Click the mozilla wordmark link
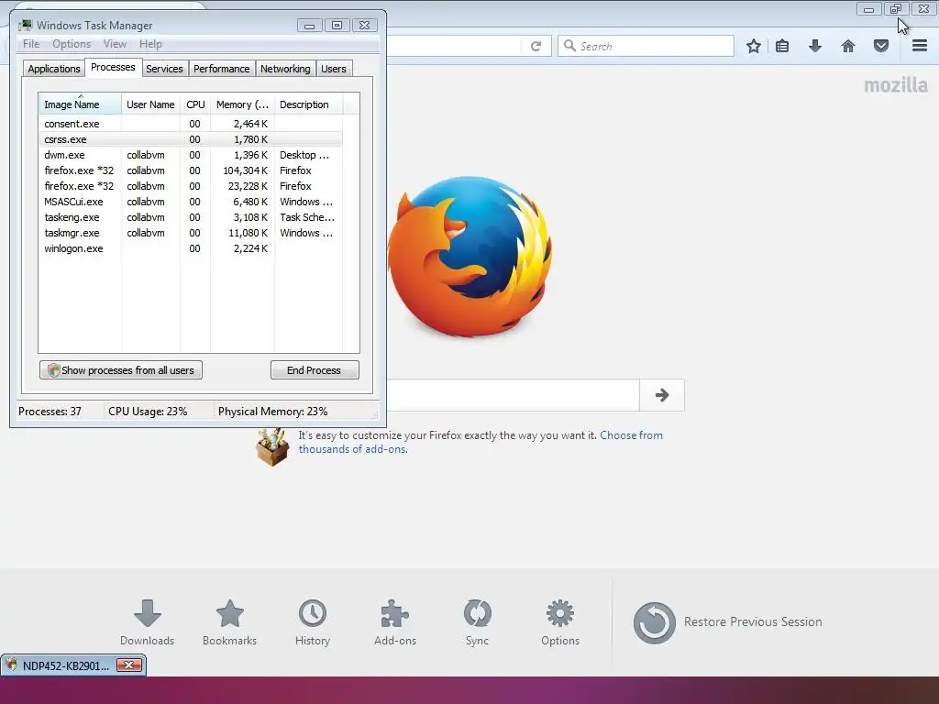Image resolution: width=939 pixels, height=704 pixels. tap(896, 85)
